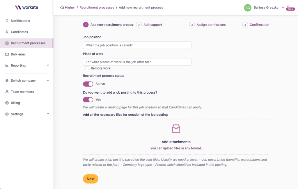Viewport: 298px width, 189px height.
Task: Click the inbox tray attachment icon
Action: coord(176,129)
